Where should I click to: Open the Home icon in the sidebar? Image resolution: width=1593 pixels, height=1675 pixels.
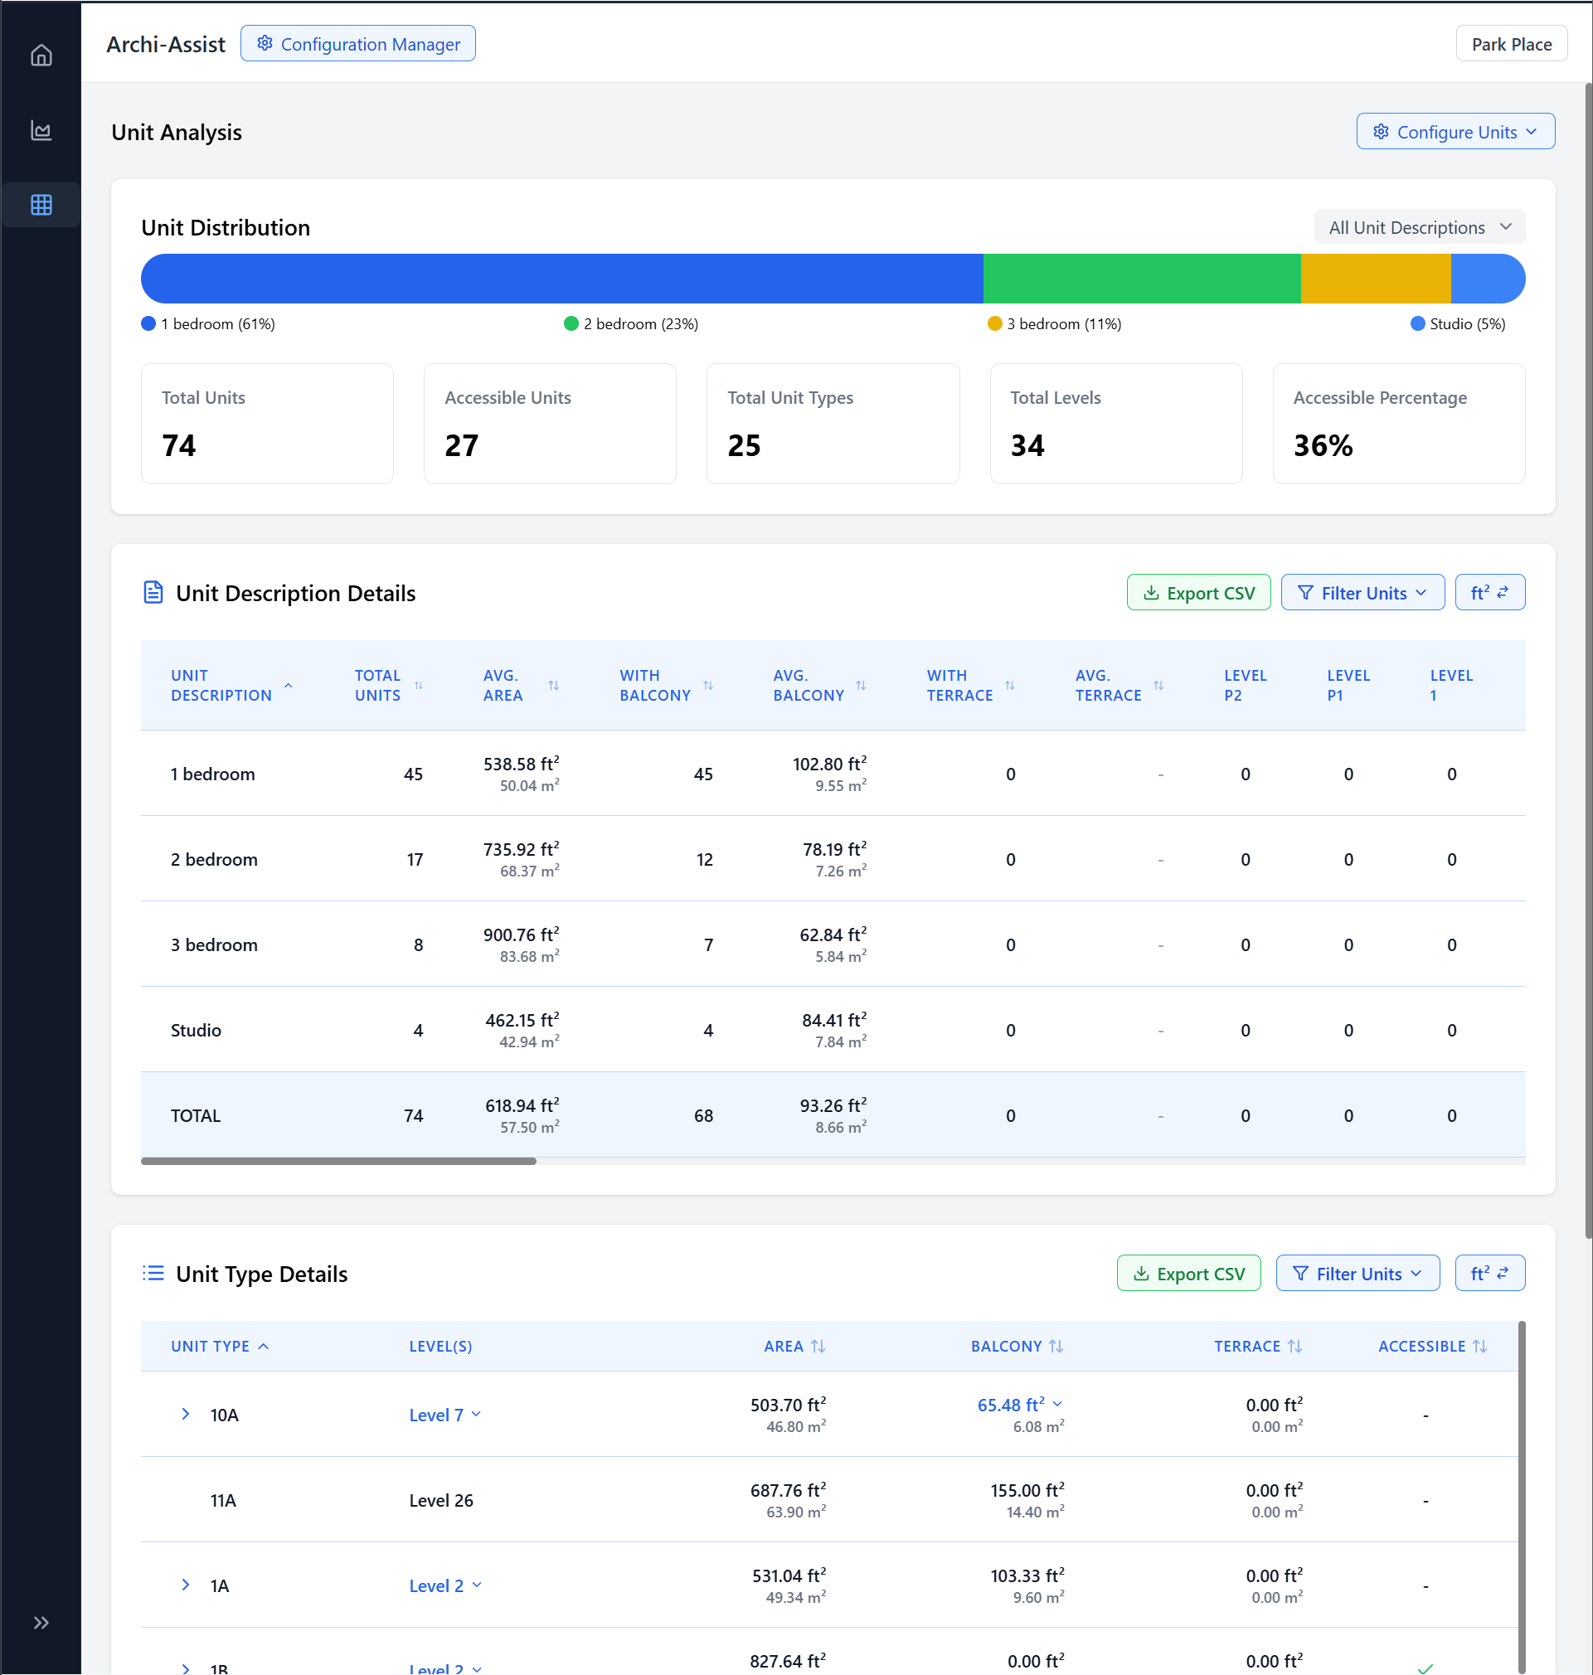[41, 56]
